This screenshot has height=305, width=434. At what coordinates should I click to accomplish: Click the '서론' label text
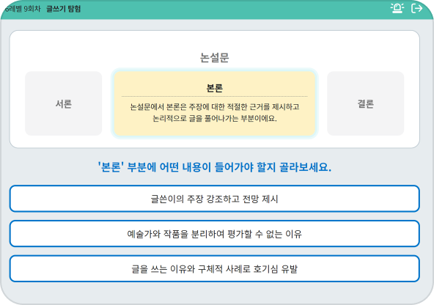(63, 104)
